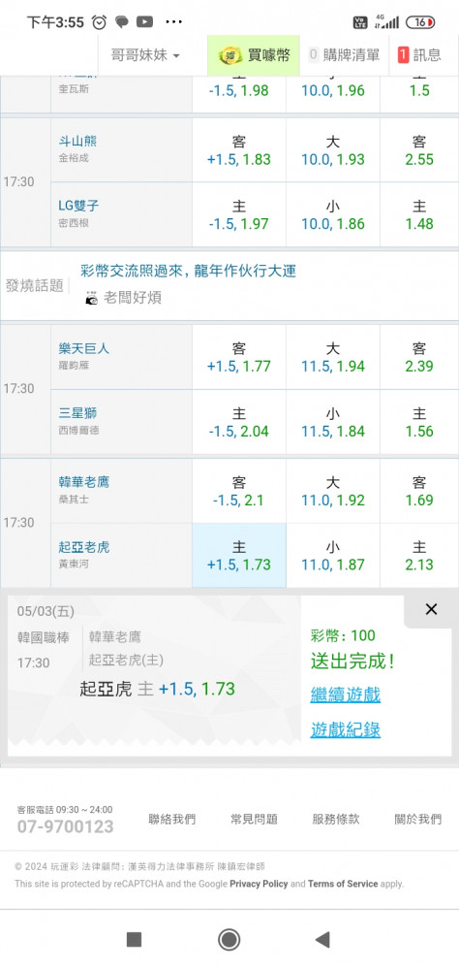Tap the Android back navigation icon
The image size is (459, 970).
[321, 940]
